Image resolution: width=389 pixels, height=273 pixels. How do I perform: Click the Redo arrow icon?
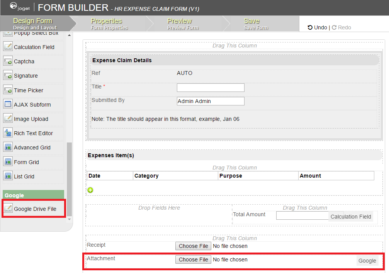tap(334, 27)
